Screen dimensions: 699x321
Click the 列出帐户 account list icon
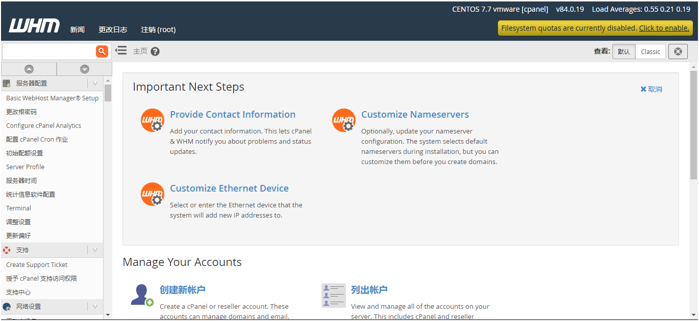click(334, 296)
